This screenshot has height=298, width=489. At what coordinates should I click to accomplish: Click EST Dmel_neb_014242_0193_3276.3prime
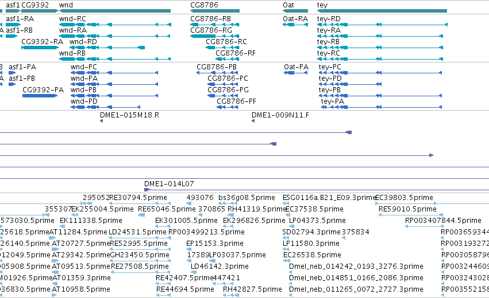[356, 267]
